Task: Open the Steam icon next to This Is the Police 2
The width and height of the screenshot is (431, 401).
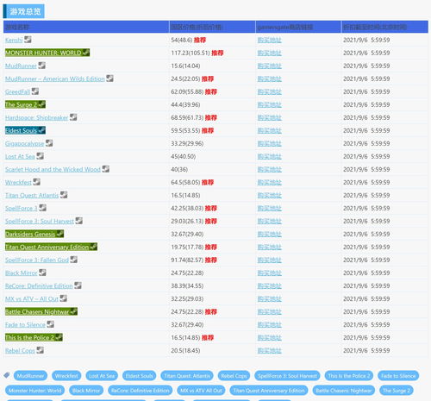Action: pos(59,337)
